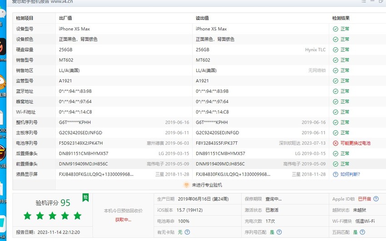The width and height of the screenshot is (386, 241).
Task: Open the title bar menu icon
Action: click(364, 1)
